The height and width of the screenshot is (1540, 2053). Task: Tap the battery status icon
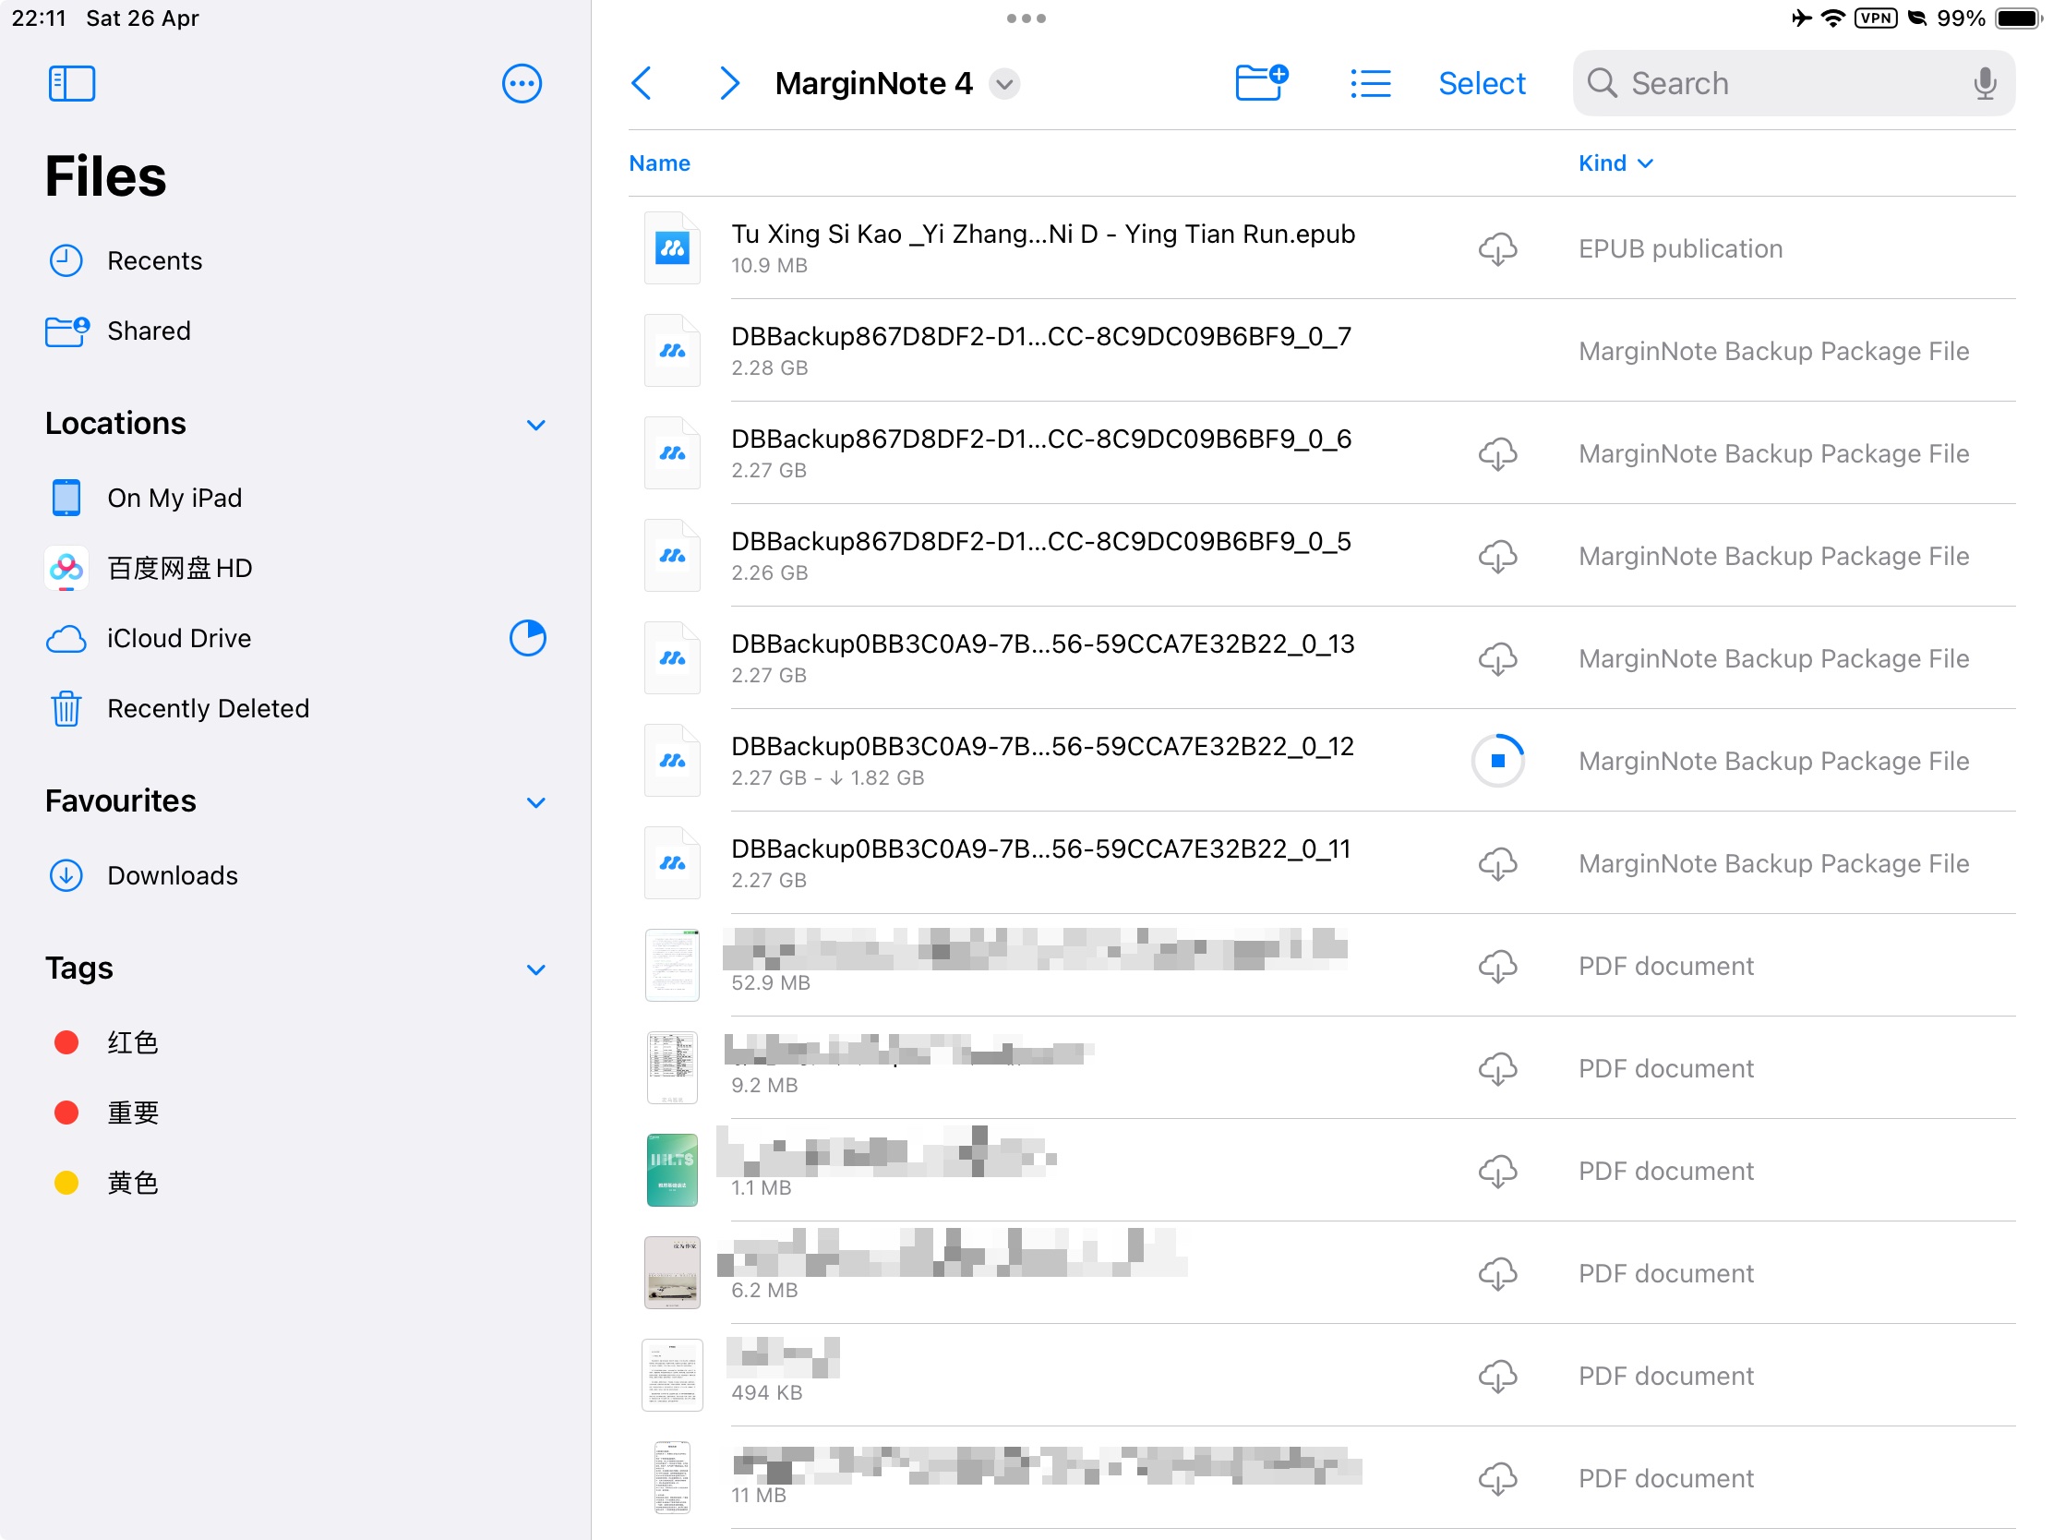click(2020, 18)
